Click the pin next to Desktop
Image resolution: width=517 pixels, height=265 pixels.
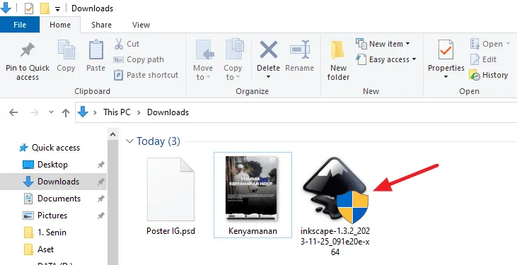click(101, 165)
